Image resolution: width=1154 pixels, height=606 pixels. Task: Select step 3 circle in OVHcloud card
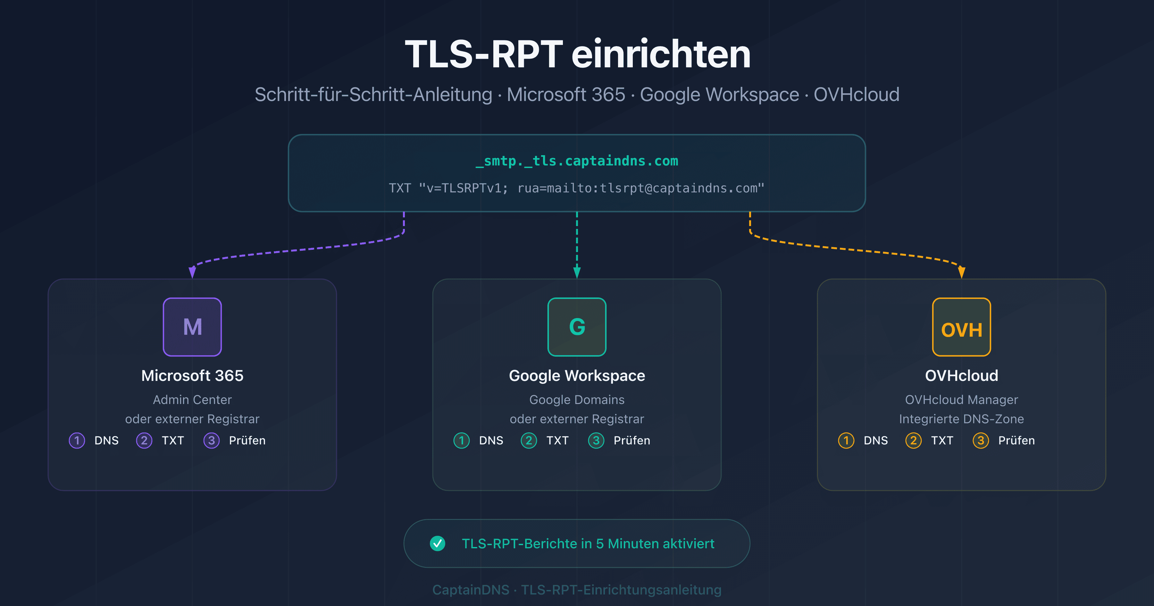pyautogui.click(x=981, y=440)
